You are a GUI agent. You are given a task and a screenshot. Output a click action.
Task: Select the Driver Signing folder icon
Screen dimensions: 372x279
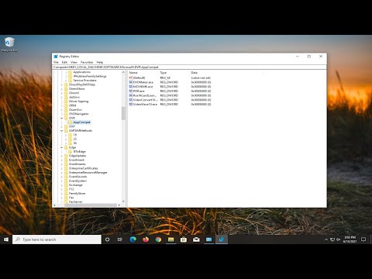[x=66, y=102]
